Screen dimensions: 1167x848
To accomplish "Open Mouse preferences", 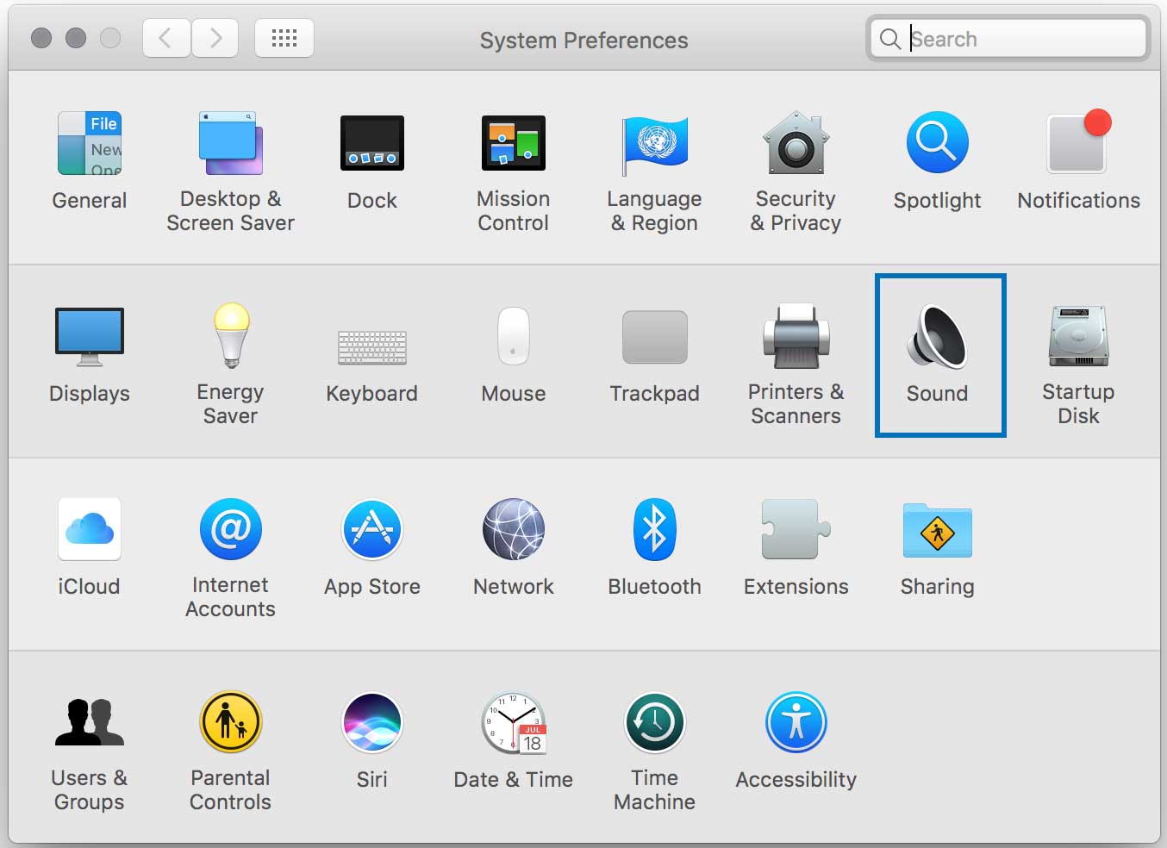I will tap(513, 355).
